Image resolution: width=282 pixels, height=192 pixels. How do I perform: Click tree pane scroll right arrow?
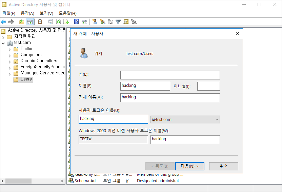click(62, 181)
